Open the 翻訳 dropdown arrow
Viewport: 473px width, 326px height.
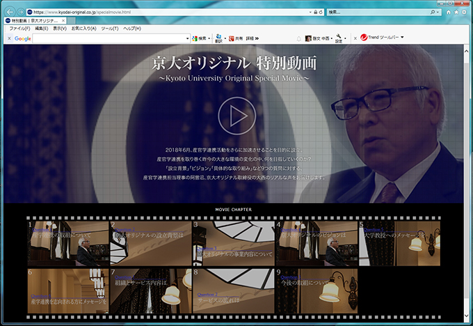click(x=225, y=38)
